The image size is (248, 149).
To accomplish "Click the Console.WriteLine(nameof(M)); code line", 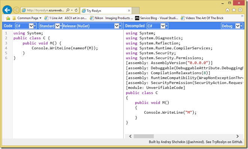I will click(x=65, y=48).
